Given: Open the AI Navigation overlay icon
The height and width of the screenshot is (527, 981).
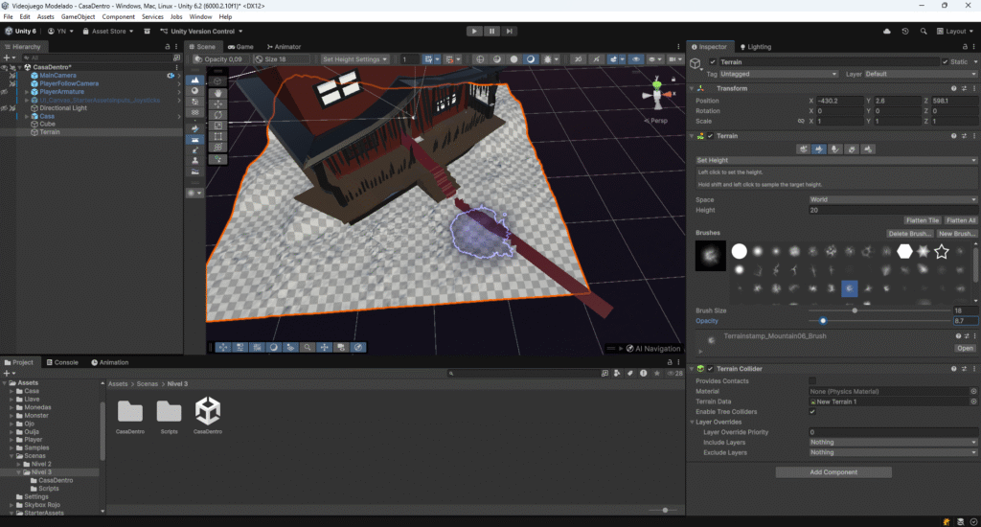Looking at the screenshot, I should 629,348.
